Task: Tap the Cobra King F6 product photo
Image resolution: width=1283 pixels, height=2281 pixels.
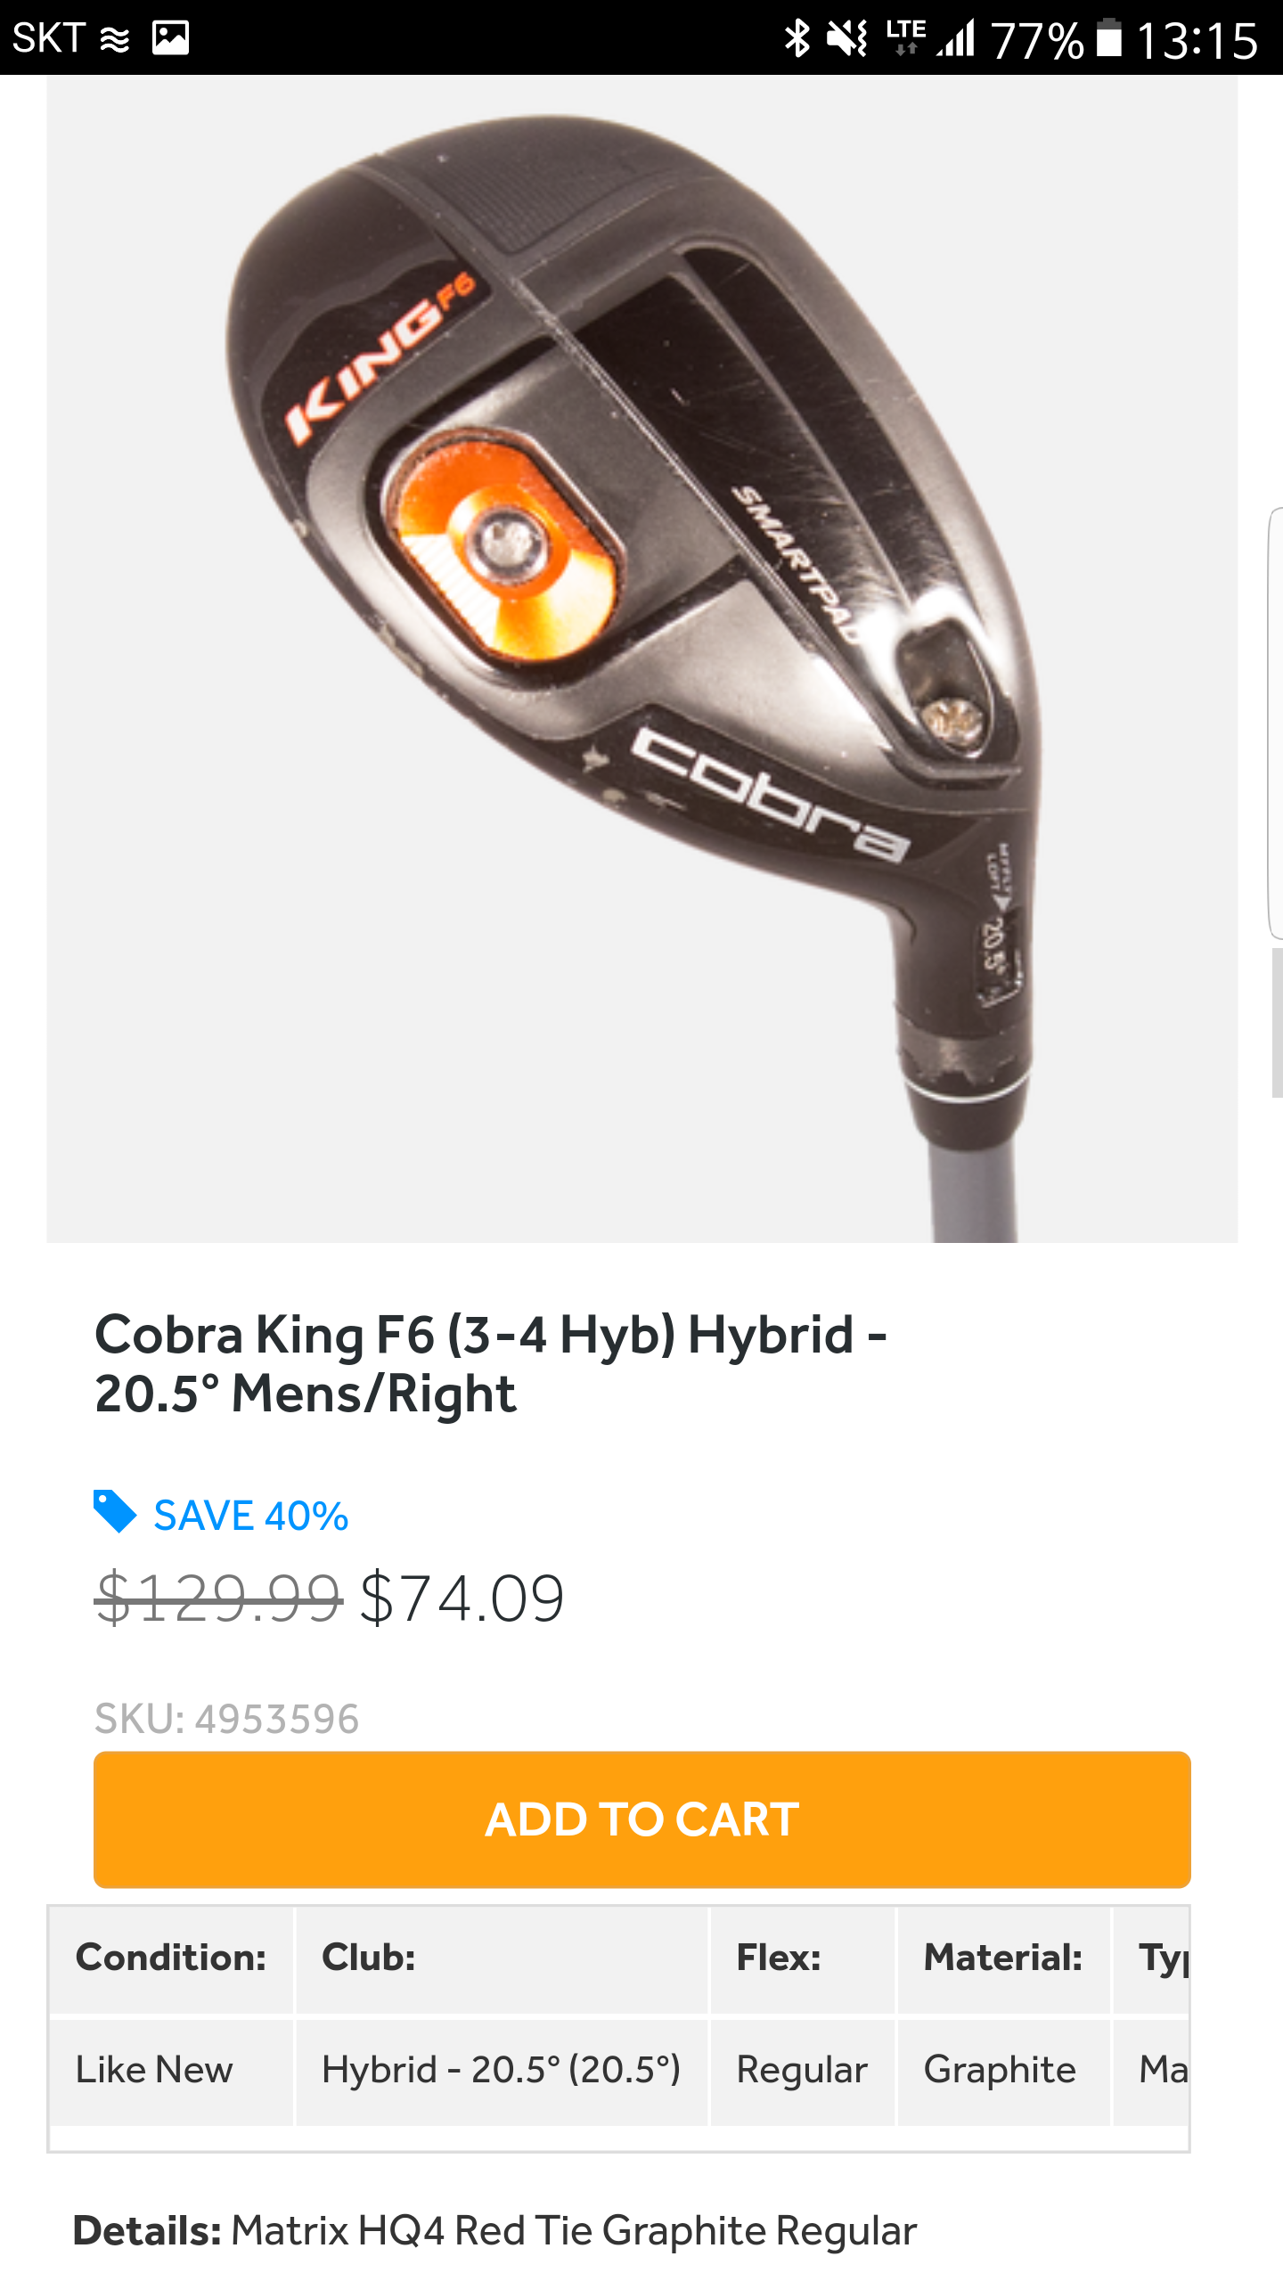Action: (x=641, y=659)
